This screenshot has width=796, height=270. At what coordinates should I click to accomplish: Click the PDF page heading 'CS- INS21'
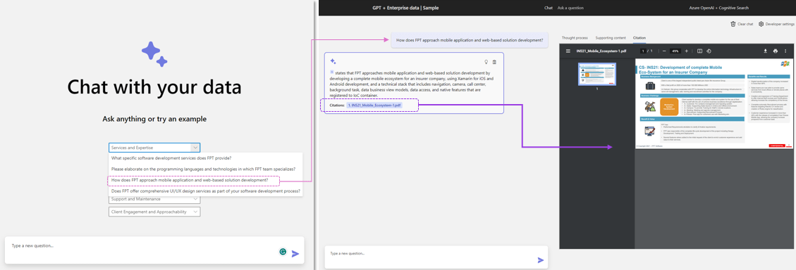[680, 70]
